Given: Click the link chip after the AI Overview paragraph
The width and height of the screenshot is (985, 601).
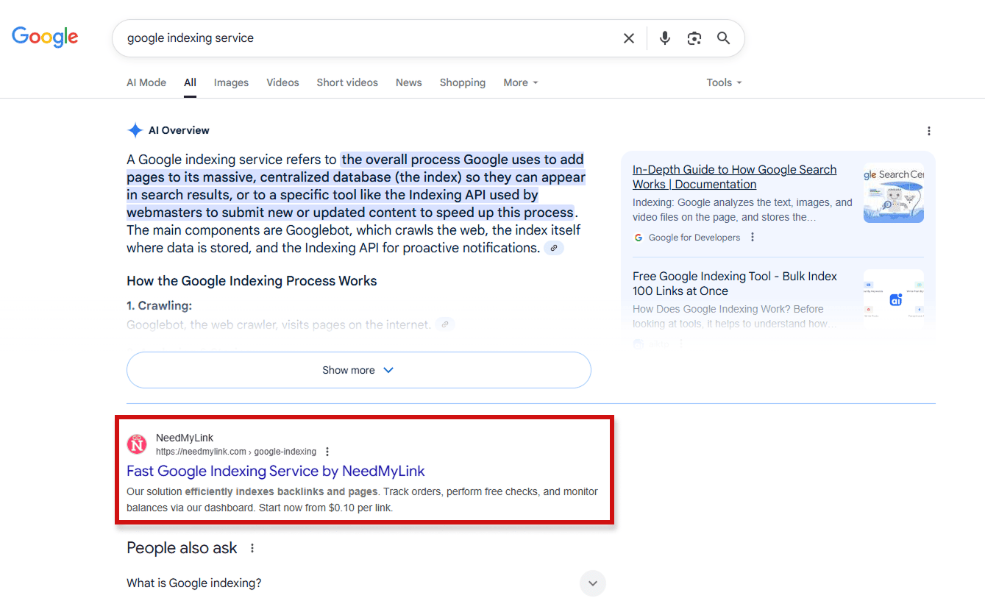Looking at the screenshot, I should tap(553, 248).
